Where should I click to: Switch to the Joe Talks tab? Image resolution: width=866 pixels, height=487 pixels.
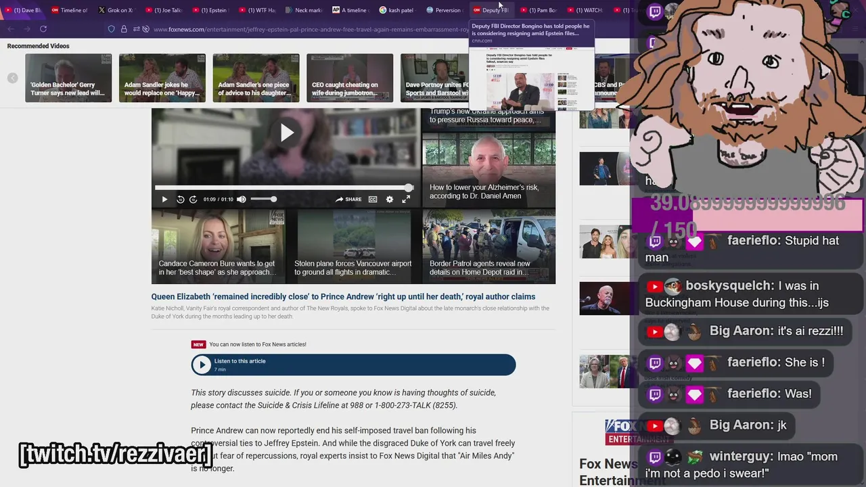[x=162, y=10]
